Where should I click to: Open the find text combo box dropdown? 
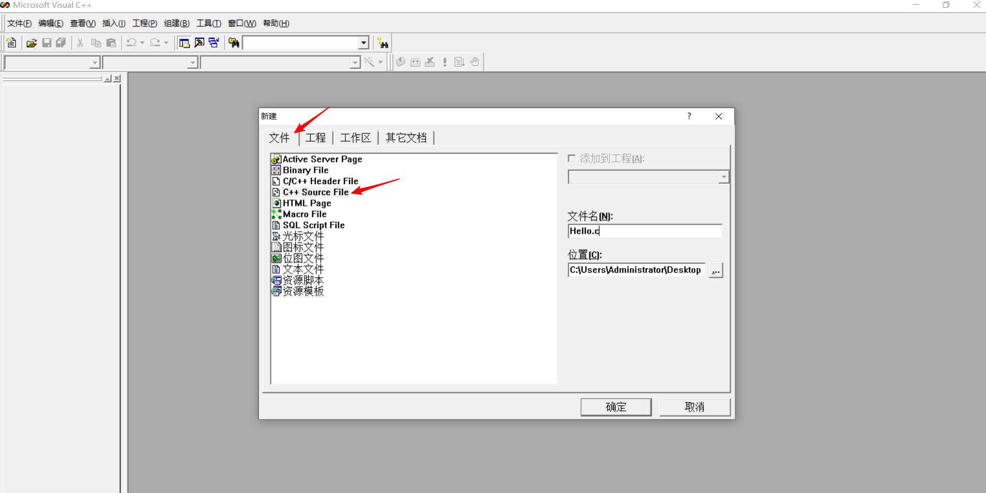click(x=363, y=42)
